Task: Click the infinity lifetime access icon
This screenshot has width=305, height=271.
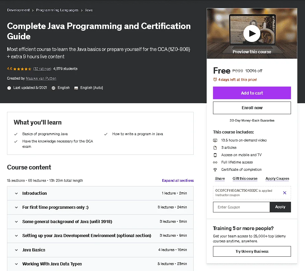Action: [215, 162]
